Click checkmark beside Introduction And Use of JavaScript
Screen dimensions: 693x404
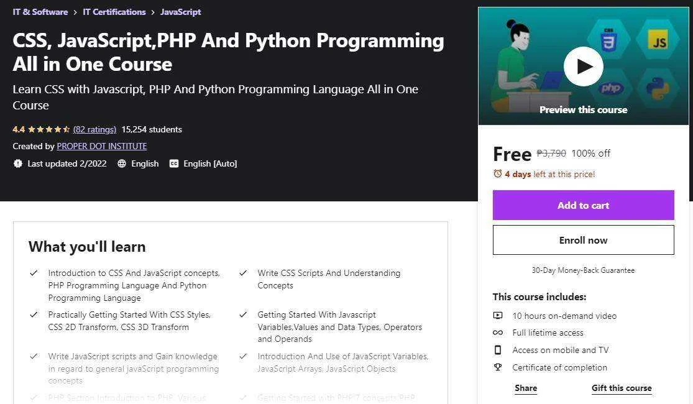[x=243, y=356]
